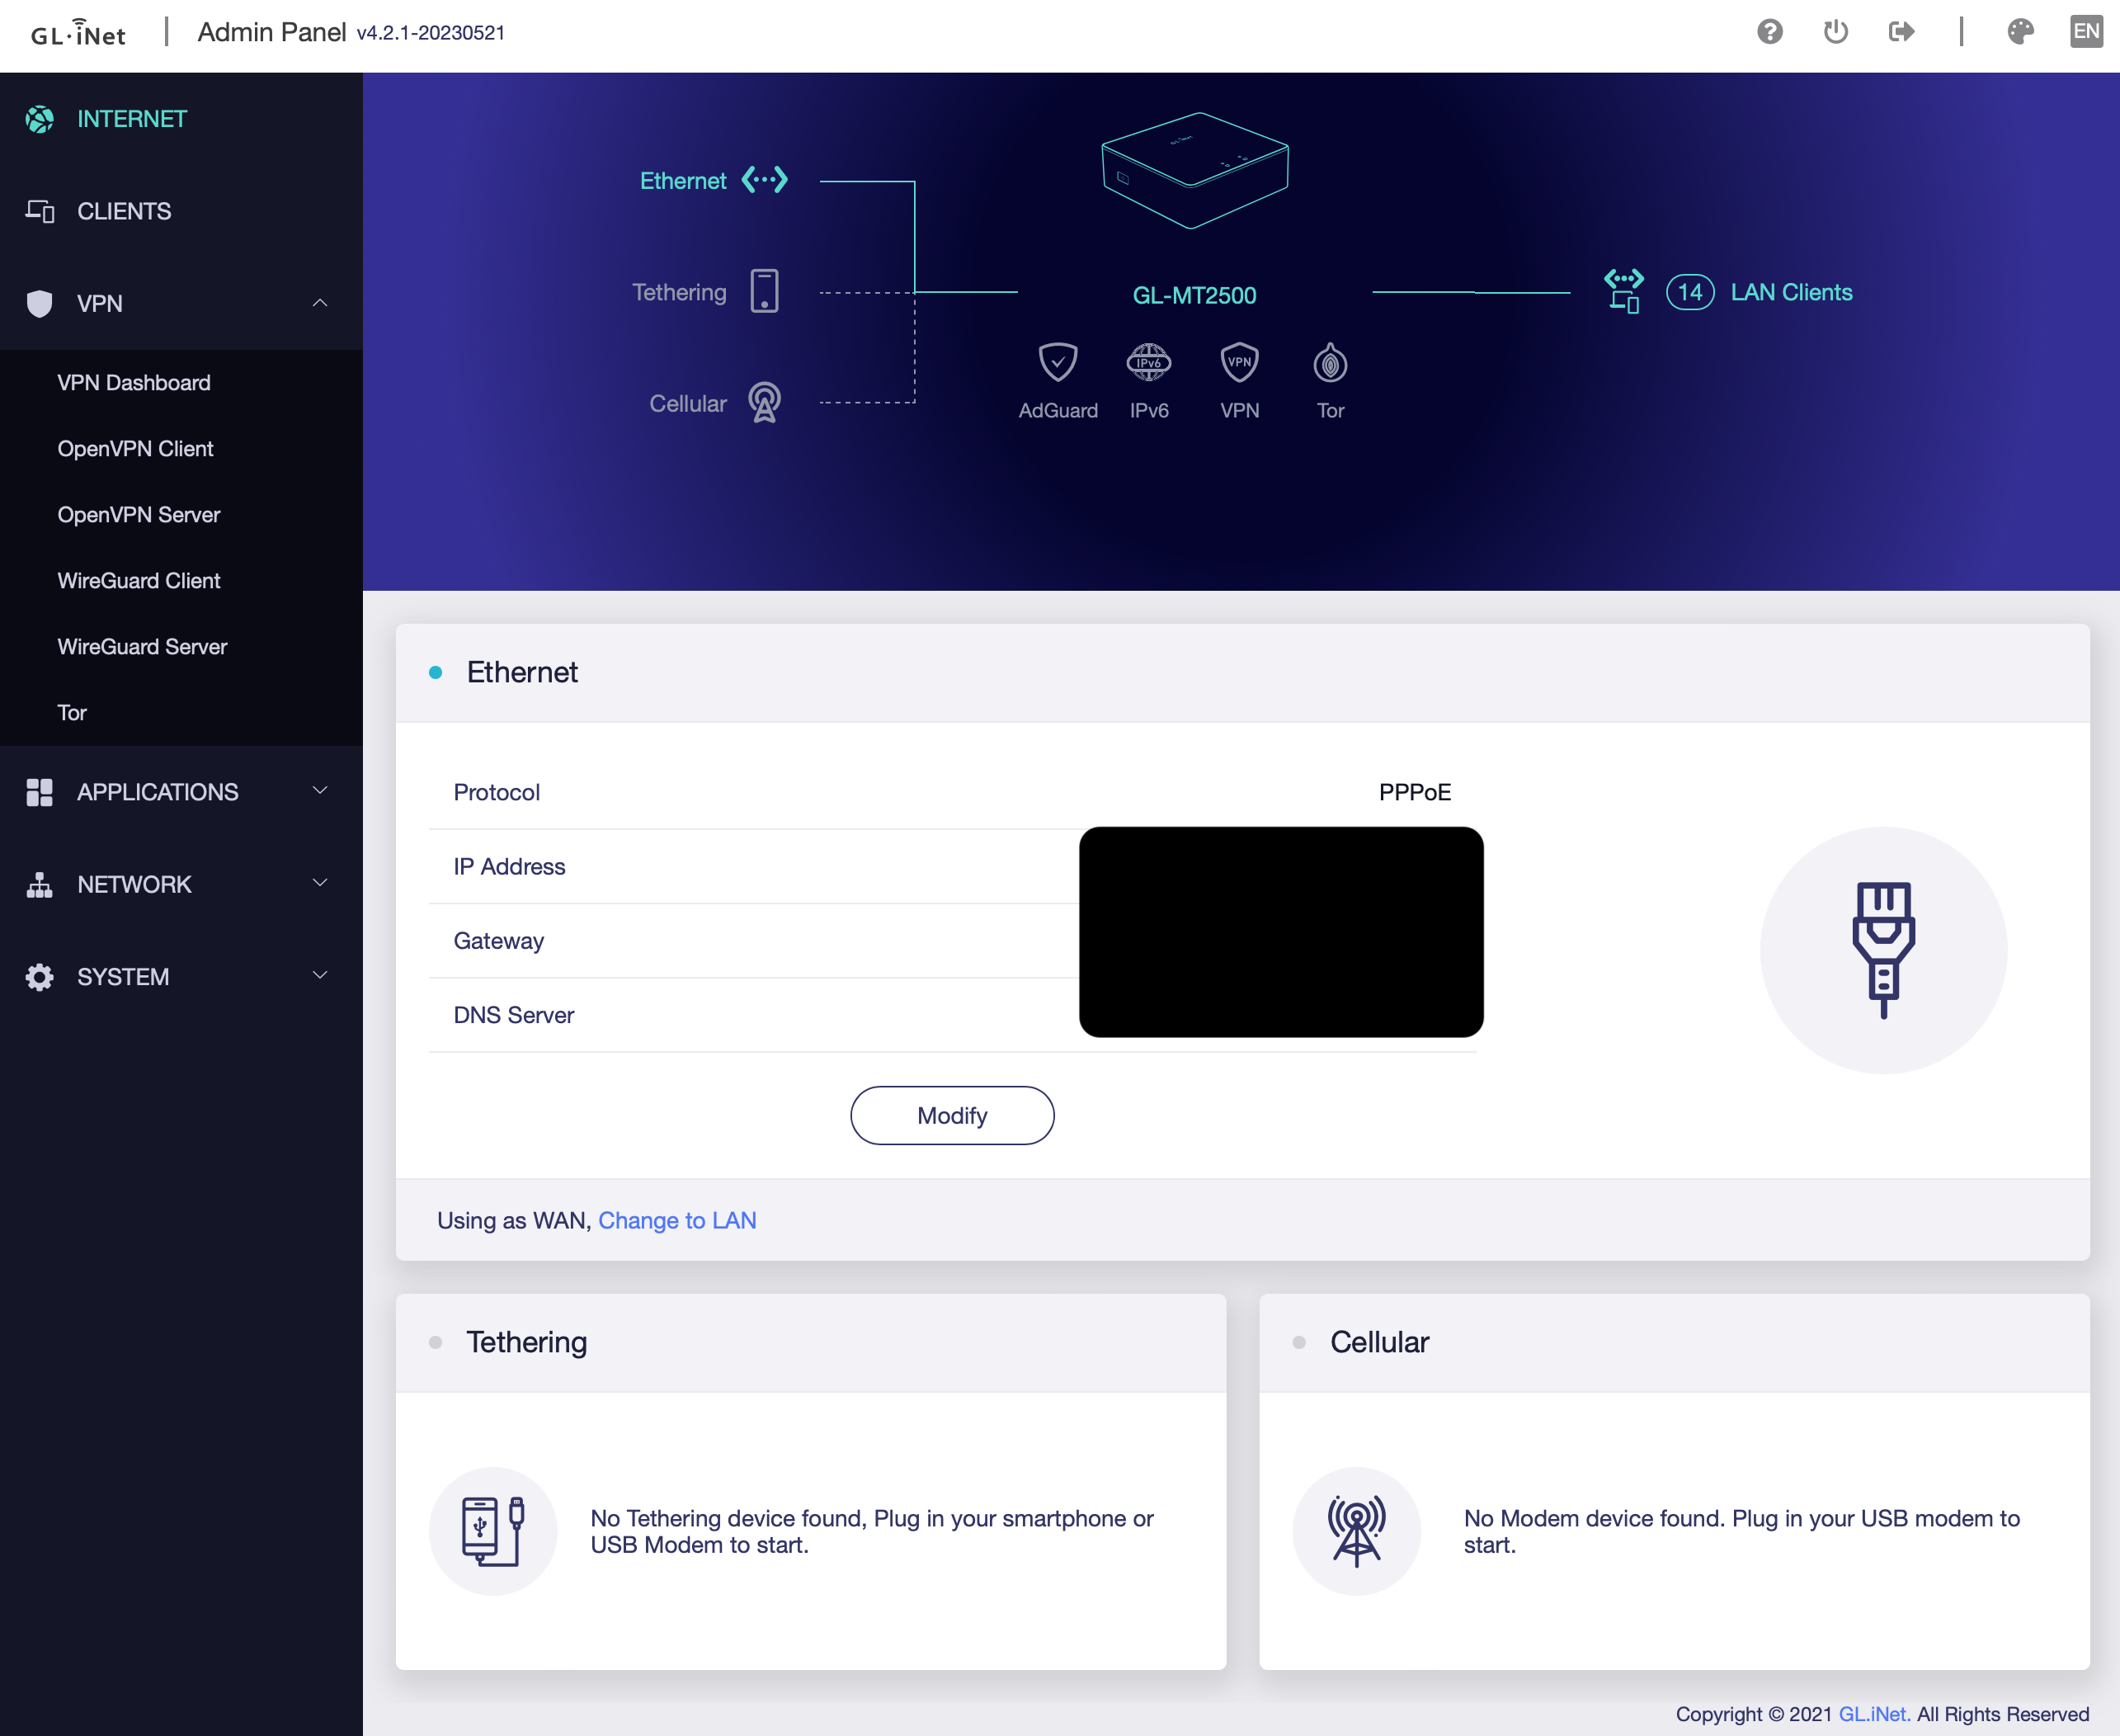
Task: Click the Change to LAN link
Action: coord(676,1220)
